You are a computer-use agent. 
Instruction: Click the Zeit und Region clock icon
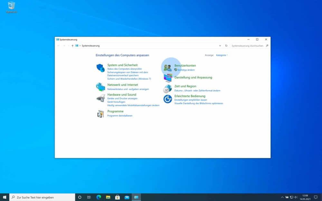pyautogui.click(x=167, y=88)
